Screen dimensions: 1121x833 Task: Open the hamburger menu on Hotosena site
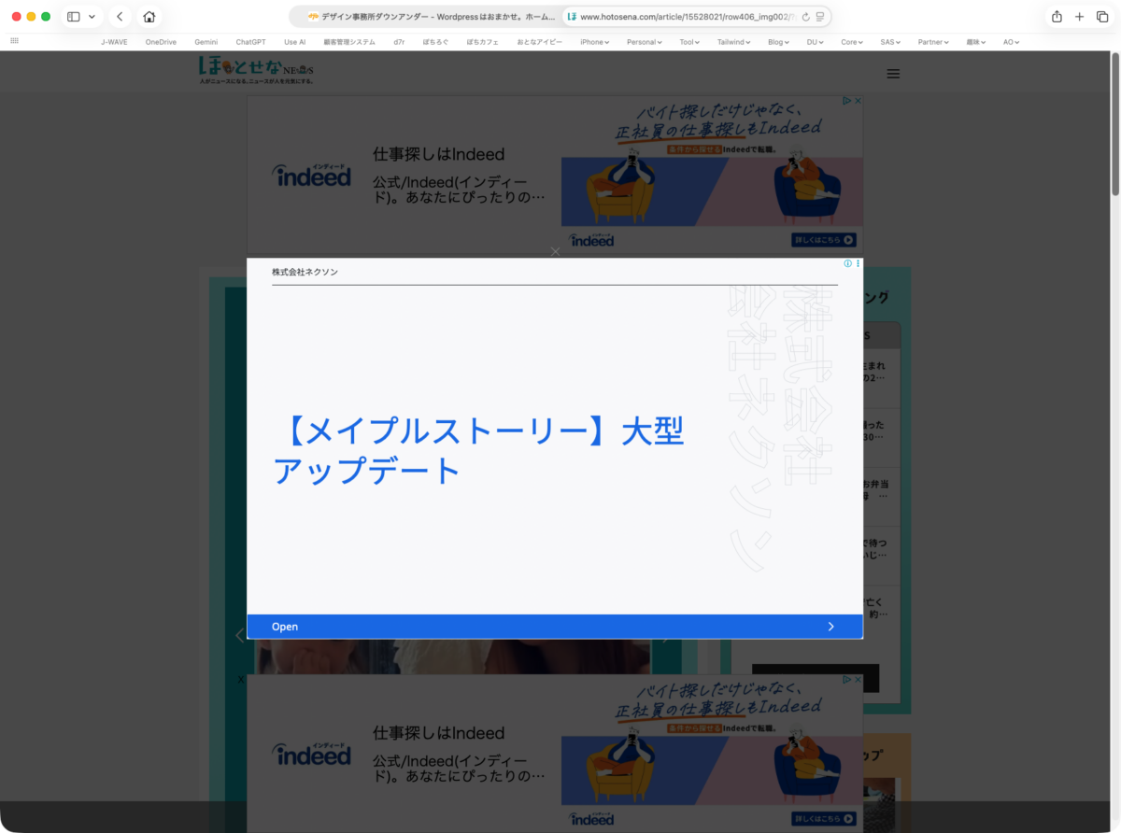[893, 74]
